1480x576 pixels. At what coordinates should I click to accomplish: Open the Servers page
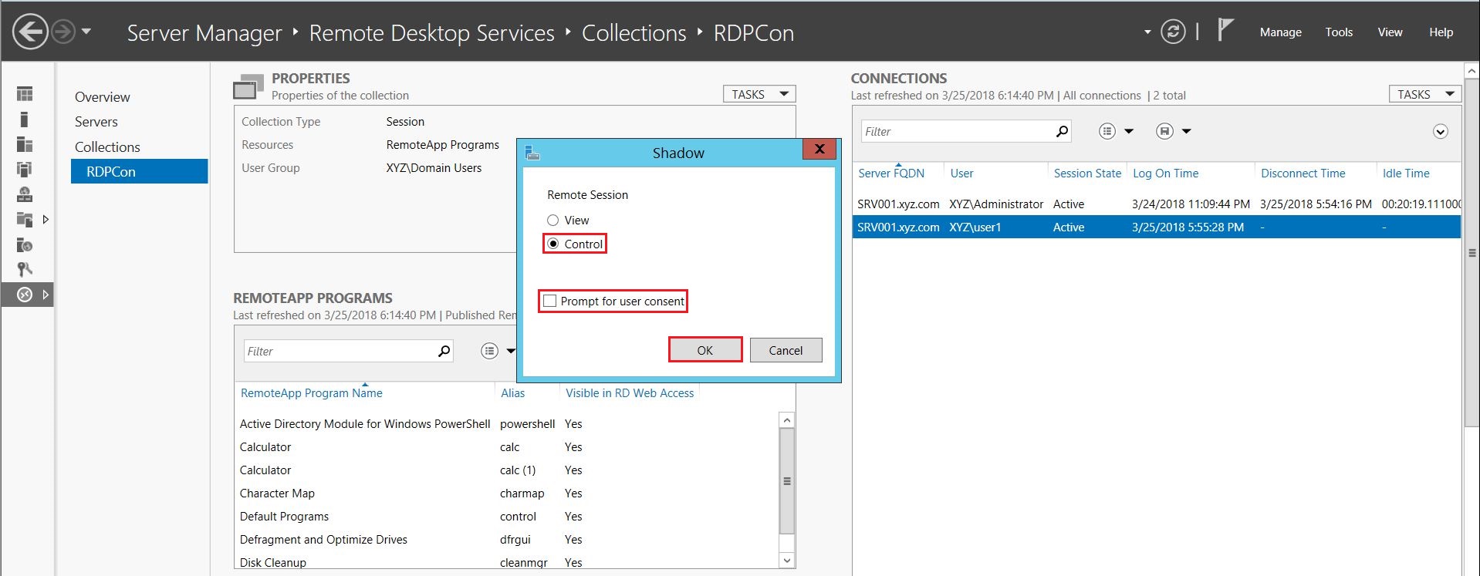(96, 122)
